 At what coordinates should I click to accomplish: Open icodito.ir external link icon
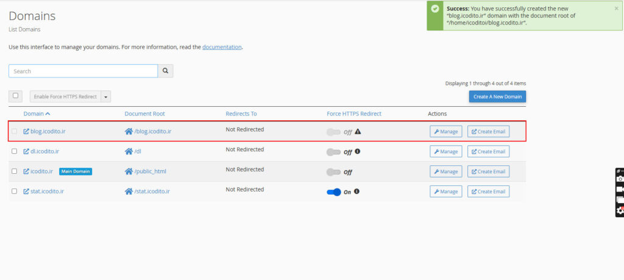click(26, 171)
